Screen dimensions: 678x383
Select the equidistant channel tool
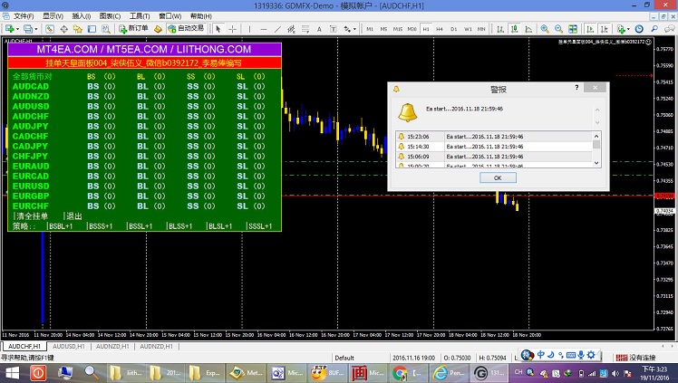[292, 28]
